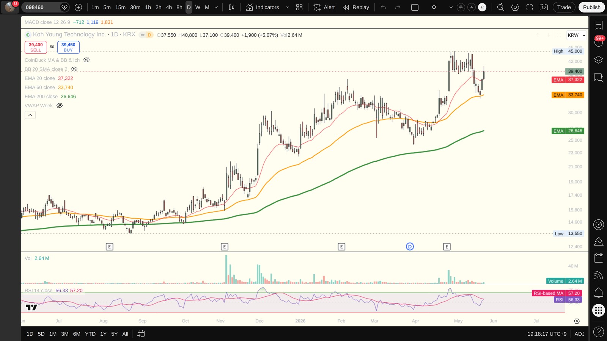Open the KRW currency dropdown
This screenshot has height=341, width=607.
577,35
